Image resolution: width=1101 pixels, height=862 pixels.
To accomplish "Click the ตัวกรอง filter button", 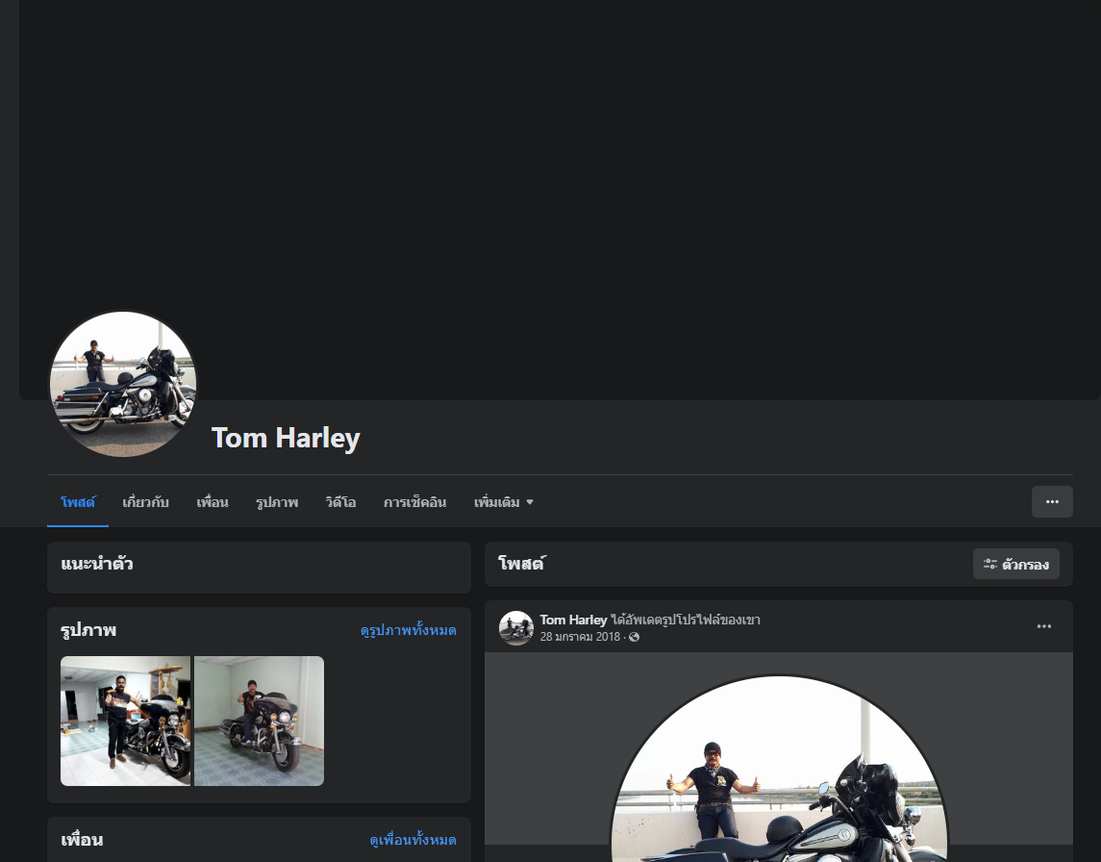I will pos(1016,564).
